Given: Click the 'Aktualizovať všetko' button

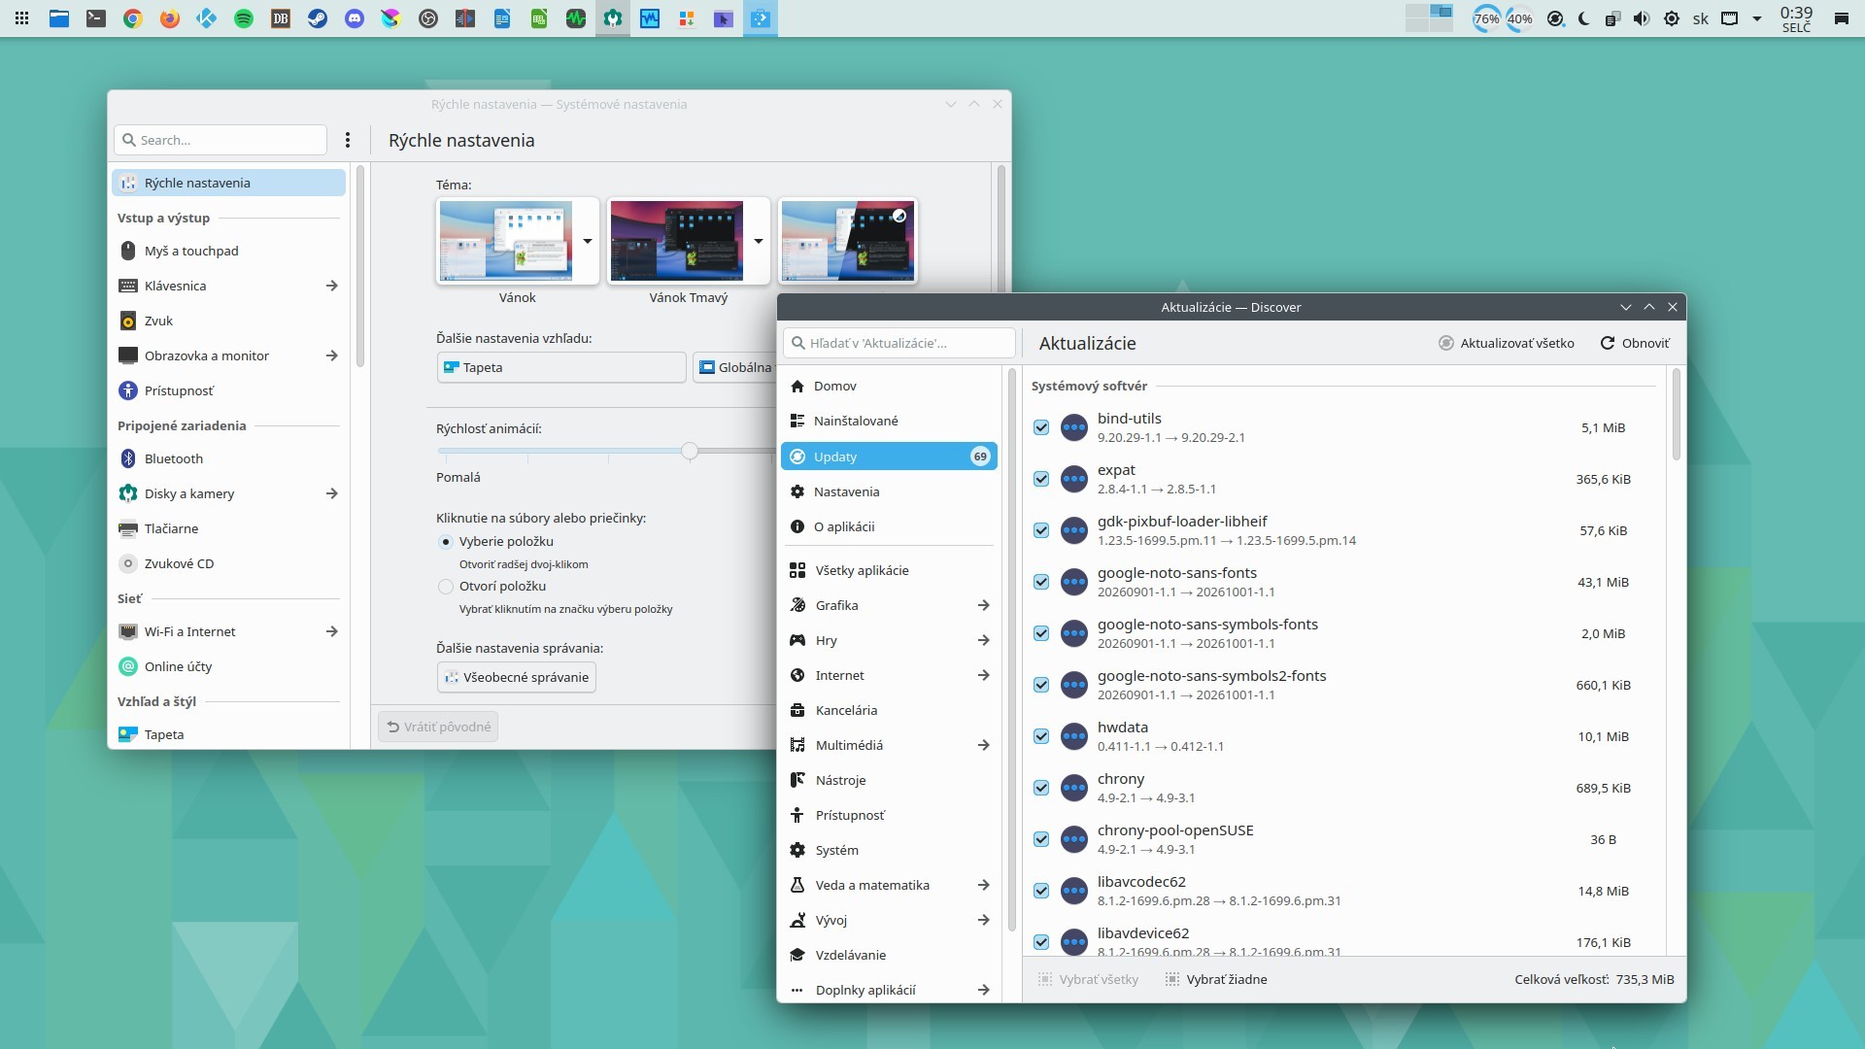Looking at the screenshot, I should [1507, 343].
